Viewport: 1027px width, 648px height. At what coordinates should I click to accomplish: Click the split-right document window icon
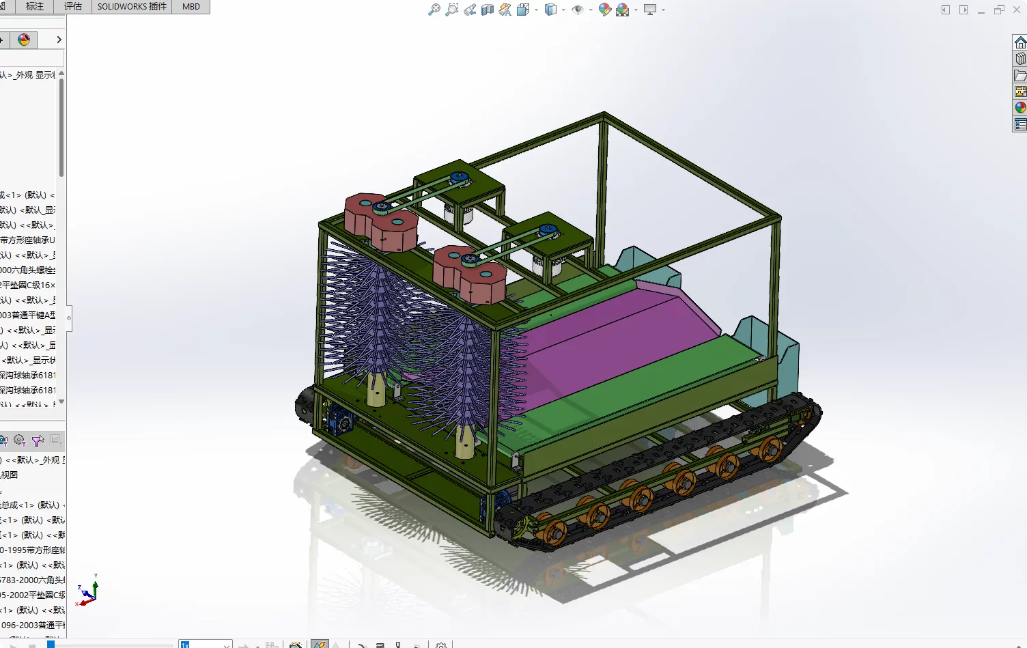(x=963, y=10)
